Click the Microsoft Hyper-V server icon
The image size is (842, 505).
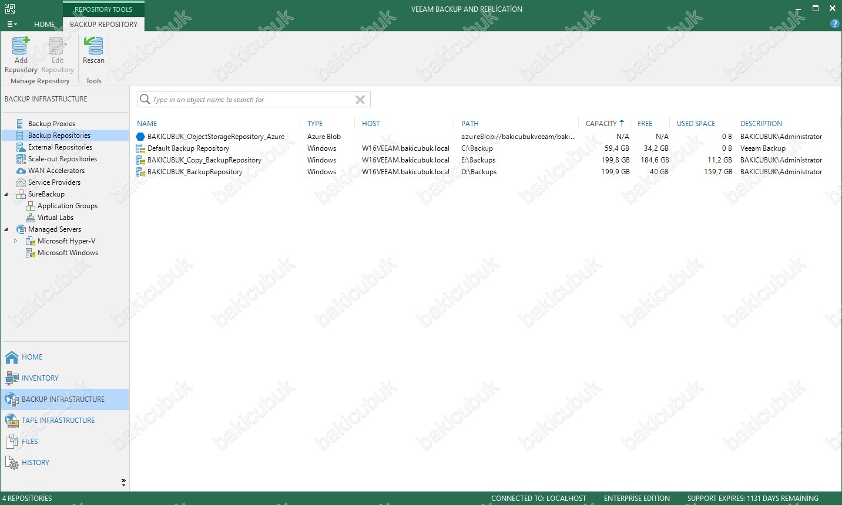(x=31, y=241)
